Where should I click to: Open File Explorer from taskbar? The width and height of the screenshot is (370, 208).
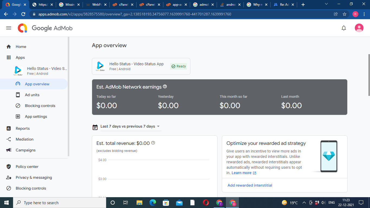(139, 203)
